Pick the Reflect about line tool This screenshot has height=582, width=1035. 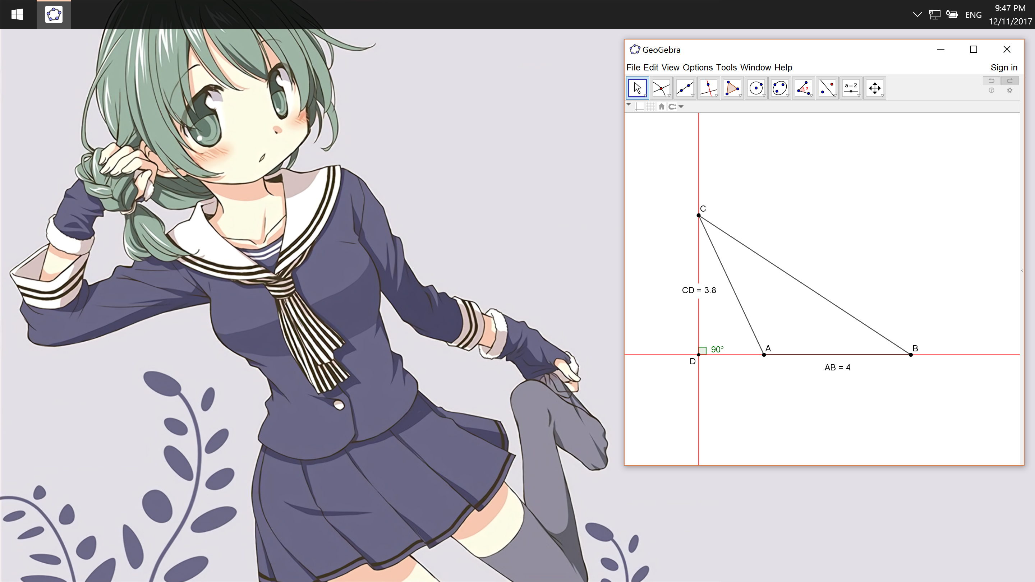[x=827, y=88]
